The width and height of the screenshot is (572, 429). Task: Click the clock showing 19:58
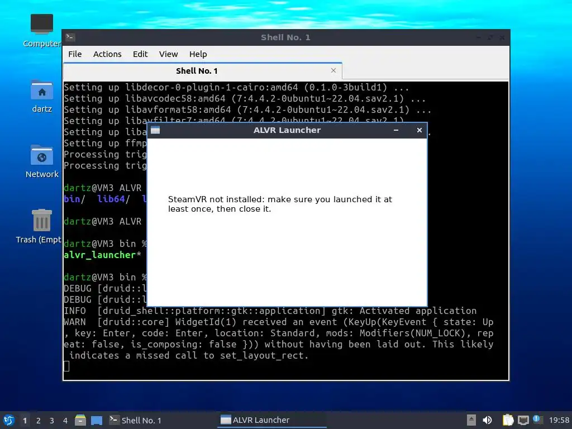[x=559, y=420]
